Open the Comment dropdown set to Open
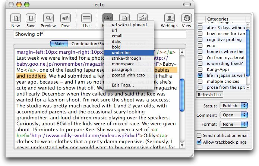 234,115
